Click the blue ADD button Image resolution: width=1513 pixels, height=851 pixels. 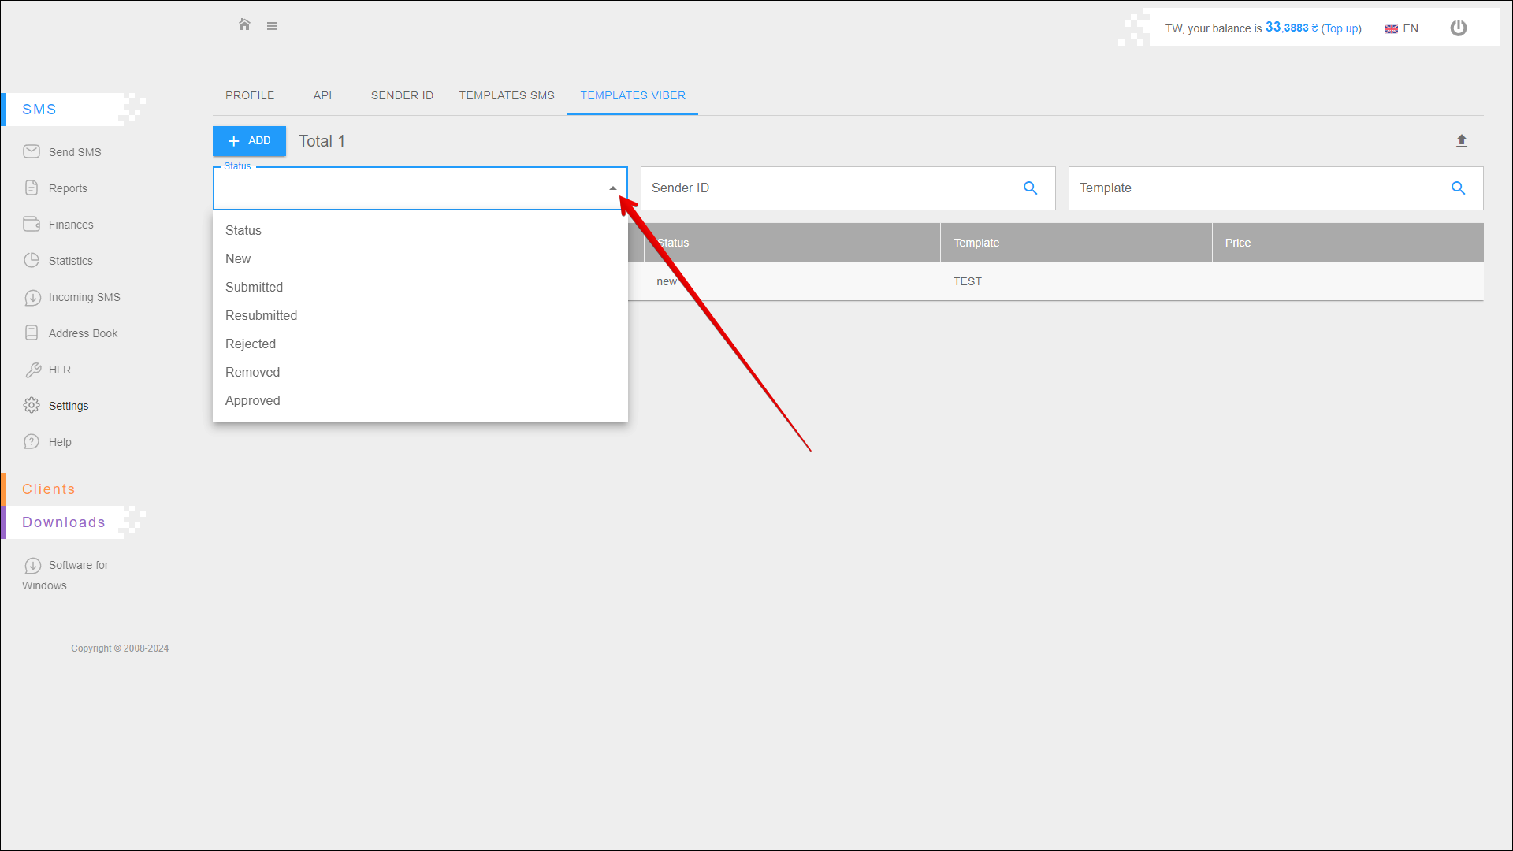coord(249,141)
